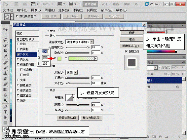Image resolution: width=187 pixels, height=140 pixels.
Task: Open the gradient picker dropdown arrow
Action: click(96, 59)
